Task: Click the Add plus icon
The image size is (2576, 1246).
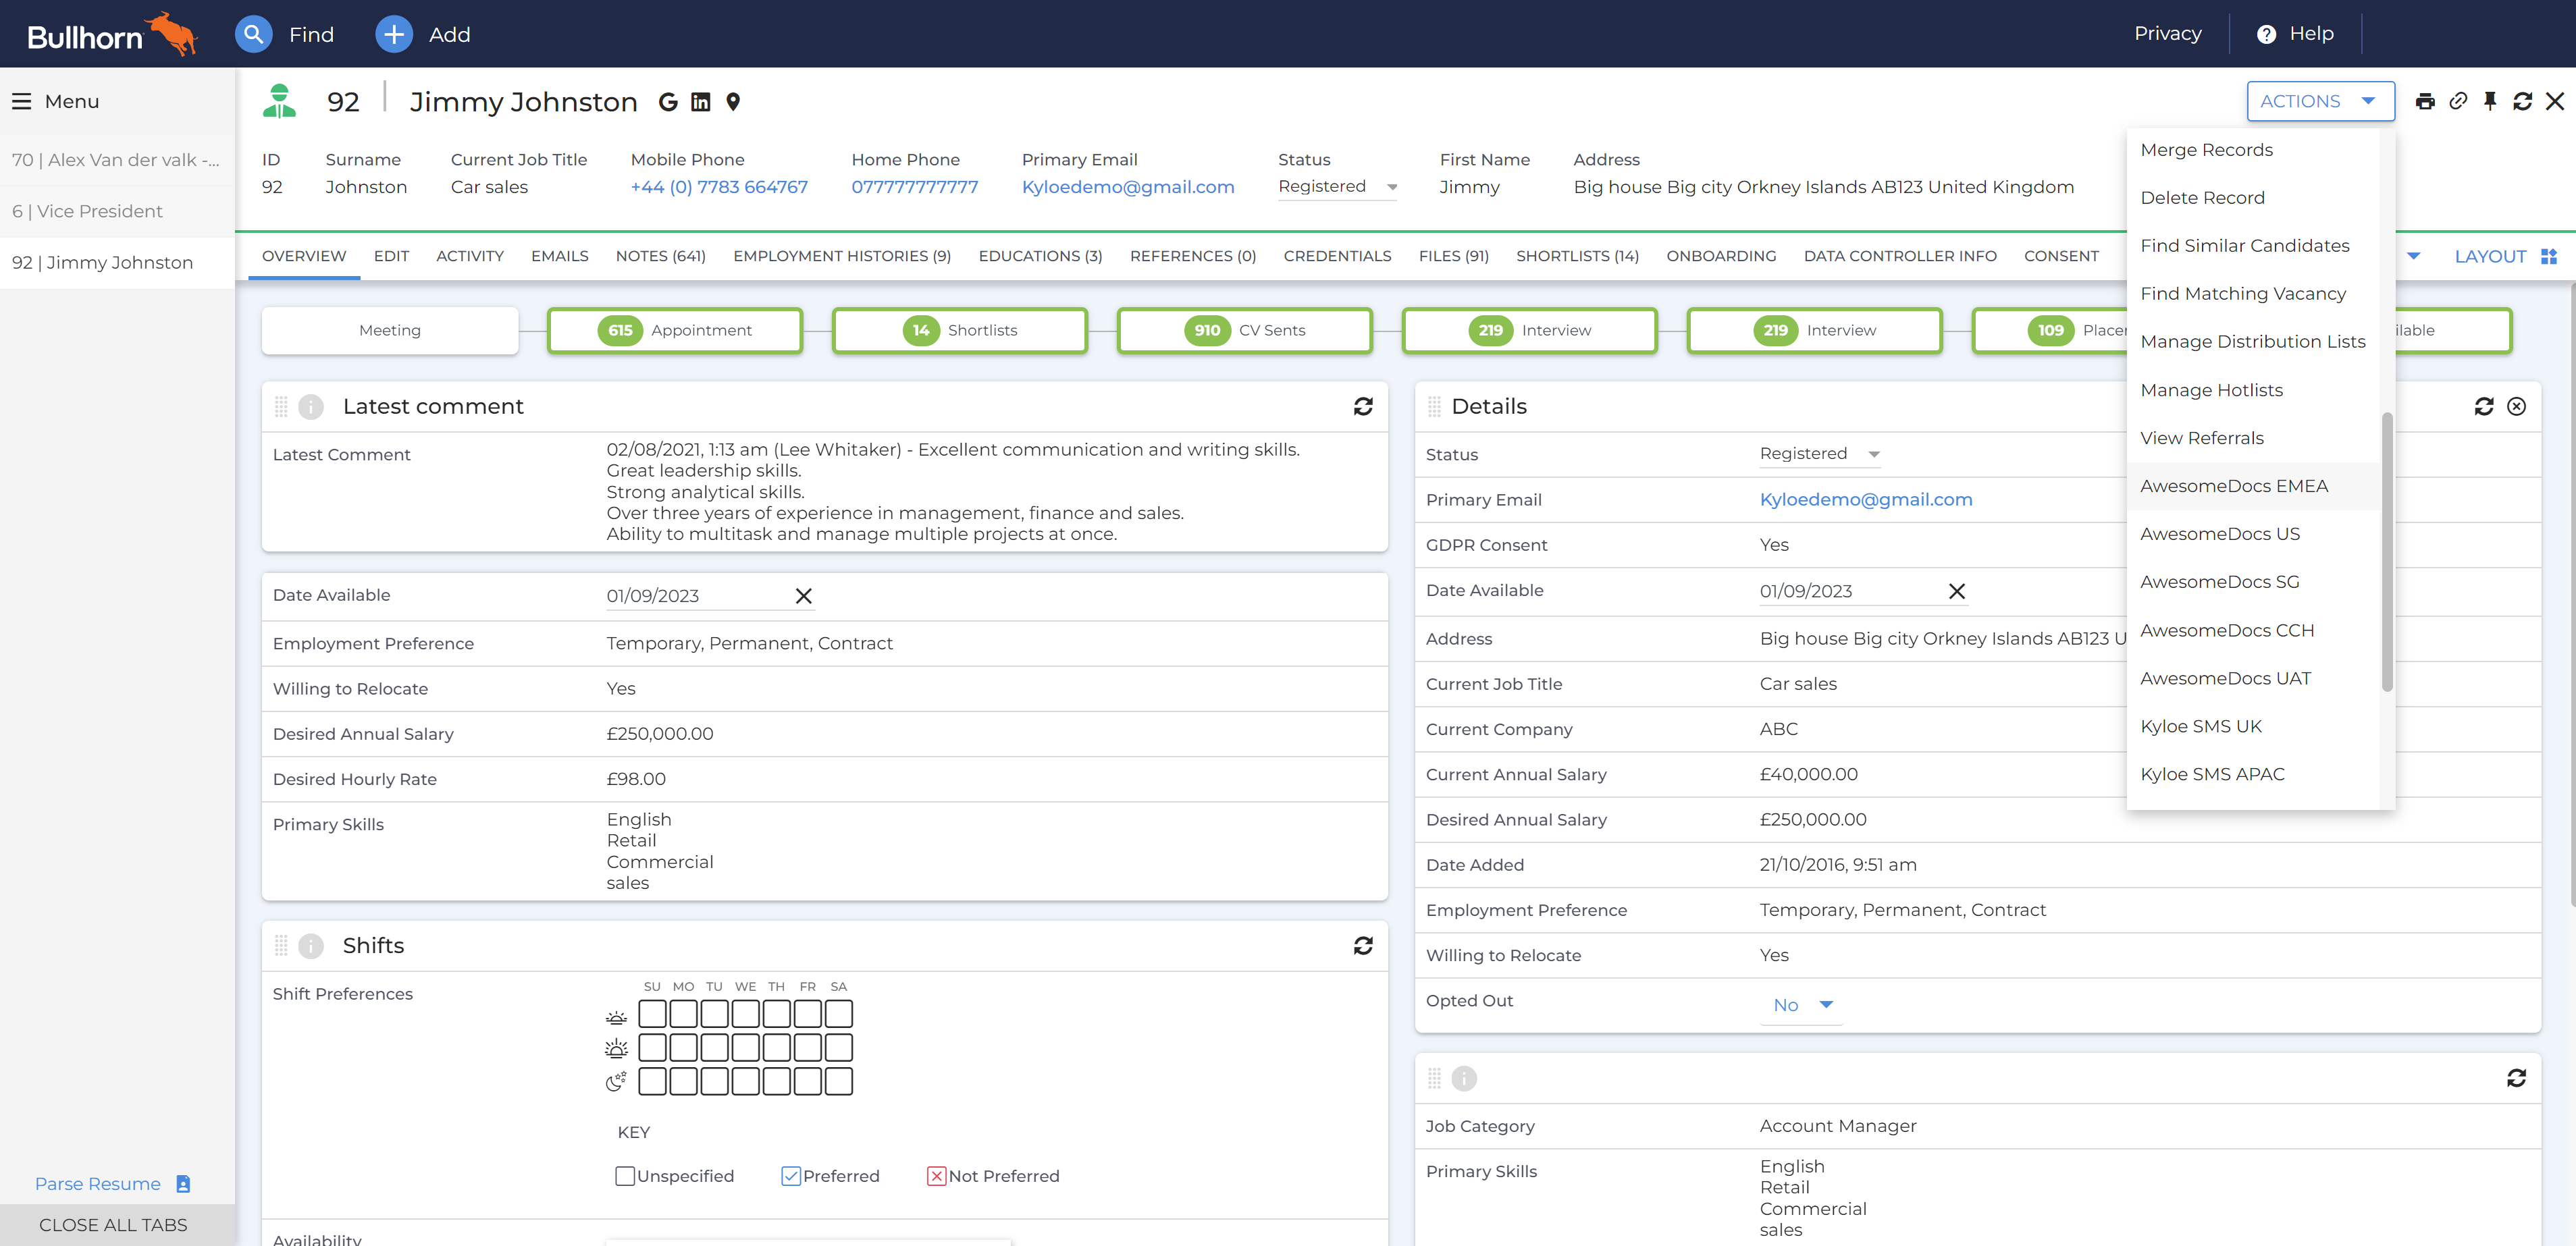Action: pos(394,34)
